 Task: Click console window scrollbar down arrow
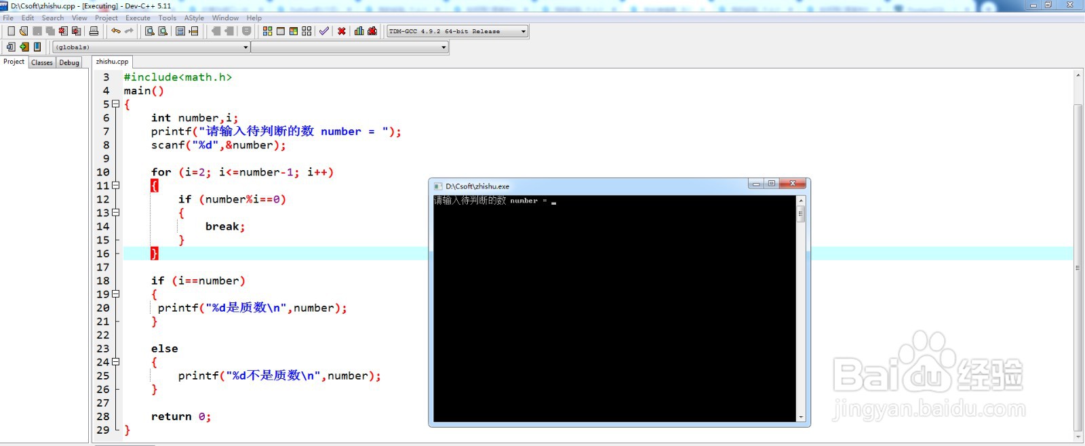click(801, 418)
